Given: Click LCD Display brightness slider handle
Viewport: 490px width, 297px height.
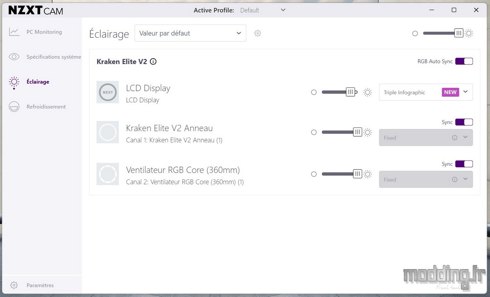Looking at the screenshot, I should (x=350, y=92).
